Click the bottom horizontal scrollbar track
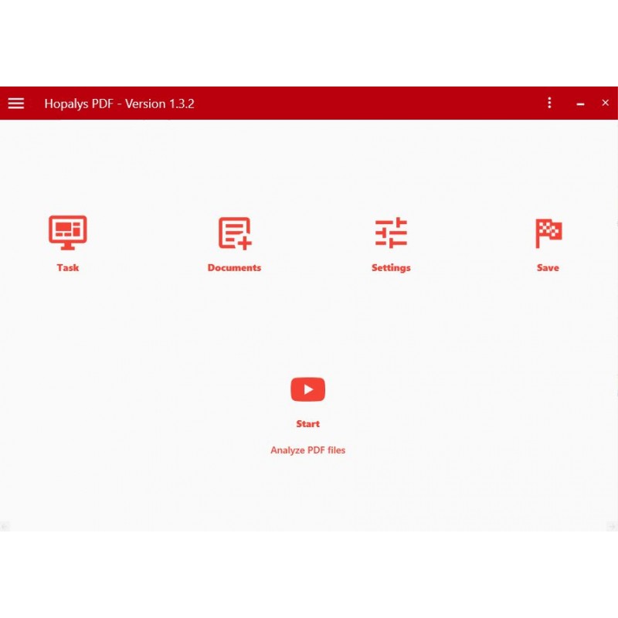Image resolution: width=618 pixels, height=618 pixels. point(309,526)
